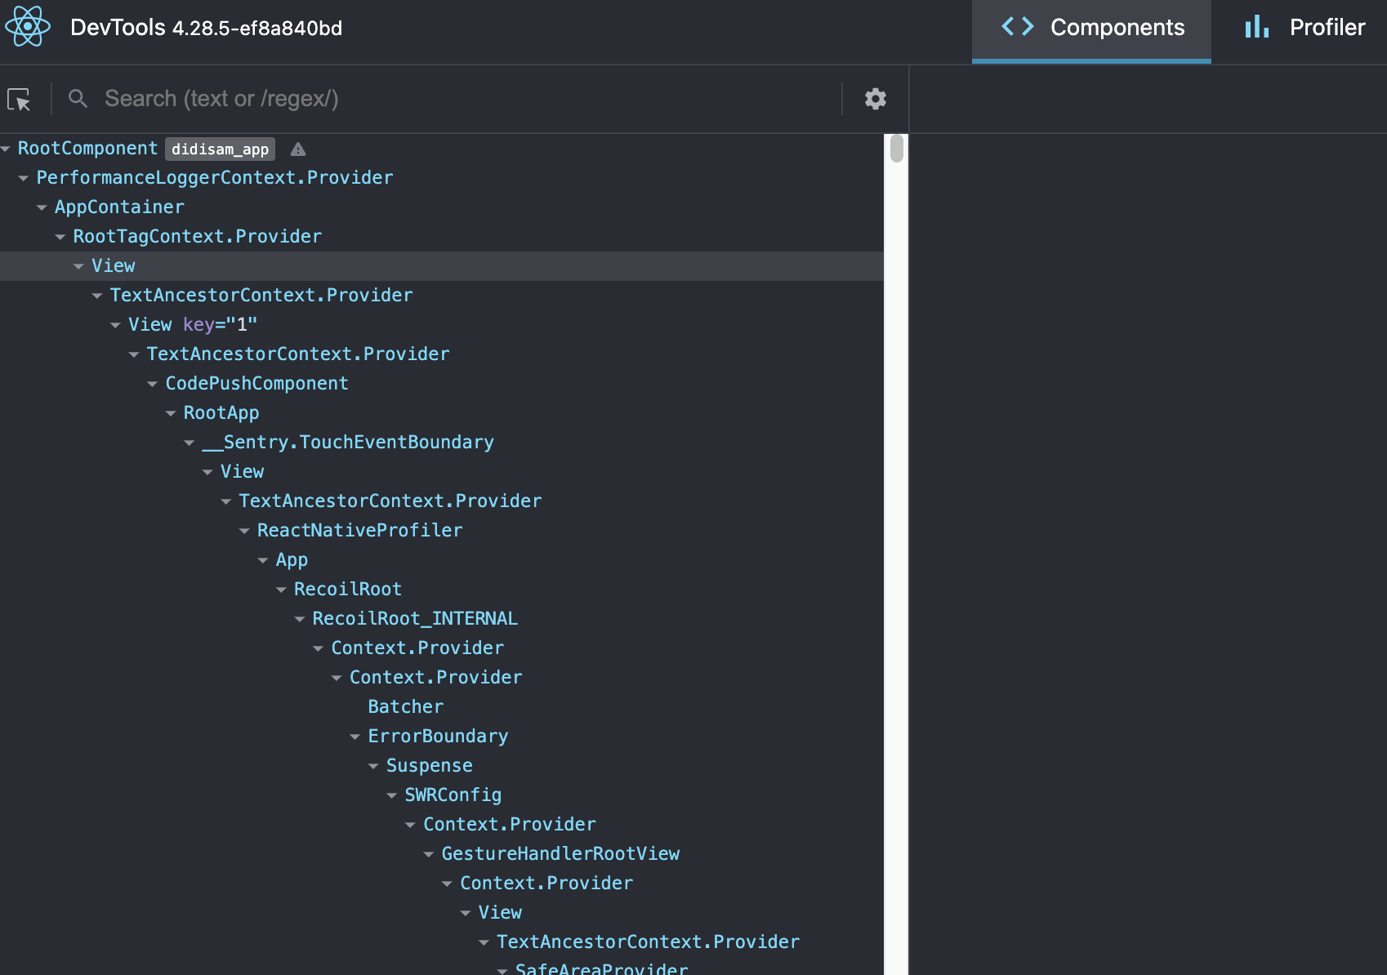Select RootTagContext.Provider component

198,237
